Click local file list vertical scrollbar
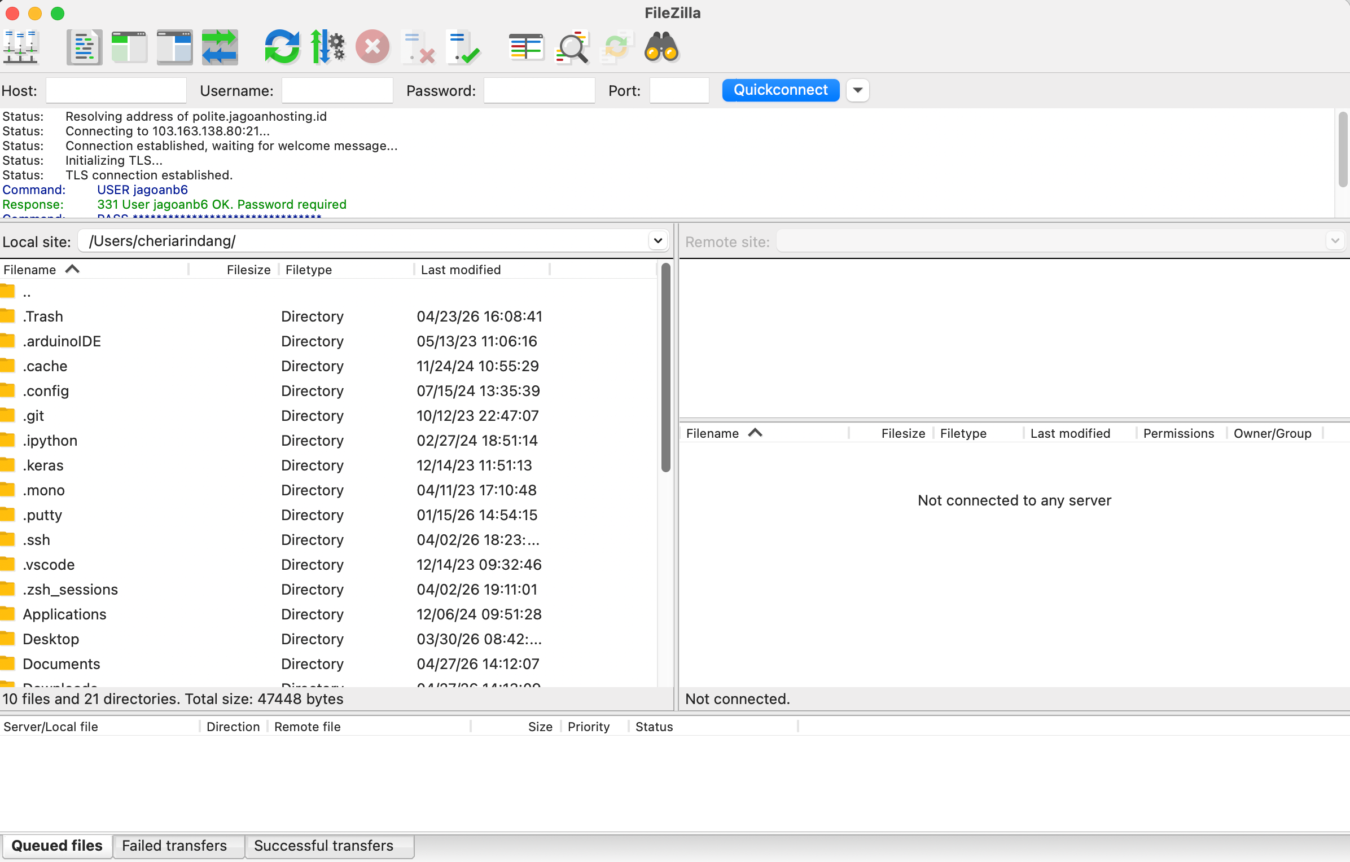Image resolution: width=1350 pixels, height=862 pixels. pos(666,367)
